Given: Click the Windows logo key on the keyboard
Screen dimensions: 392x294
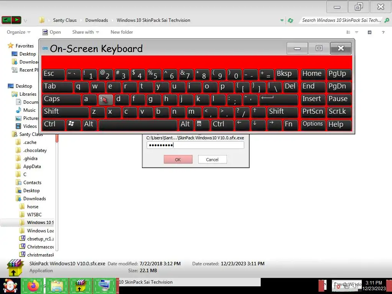Looking at the screenshot, I should tap(74, 125).
